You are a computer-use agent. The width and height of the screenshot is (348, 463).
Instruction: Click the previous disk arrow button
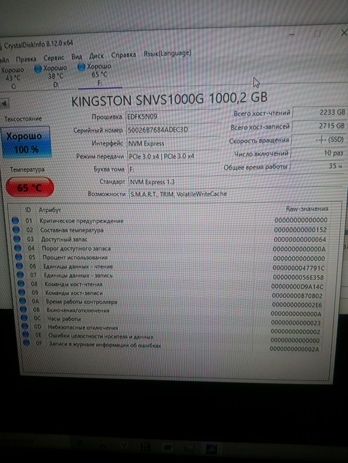click(x=4, y=104)
